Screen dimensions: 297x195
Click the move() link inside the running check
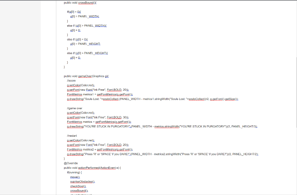[x=74, y=177]
